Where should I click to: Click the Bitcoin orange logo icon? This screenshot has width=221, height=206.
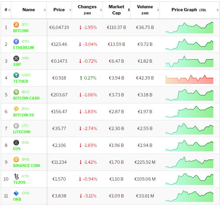16,25
